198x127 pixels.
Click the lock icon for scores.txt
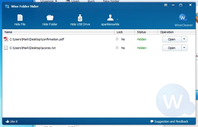pyautogui.click(x=117, y=47)
